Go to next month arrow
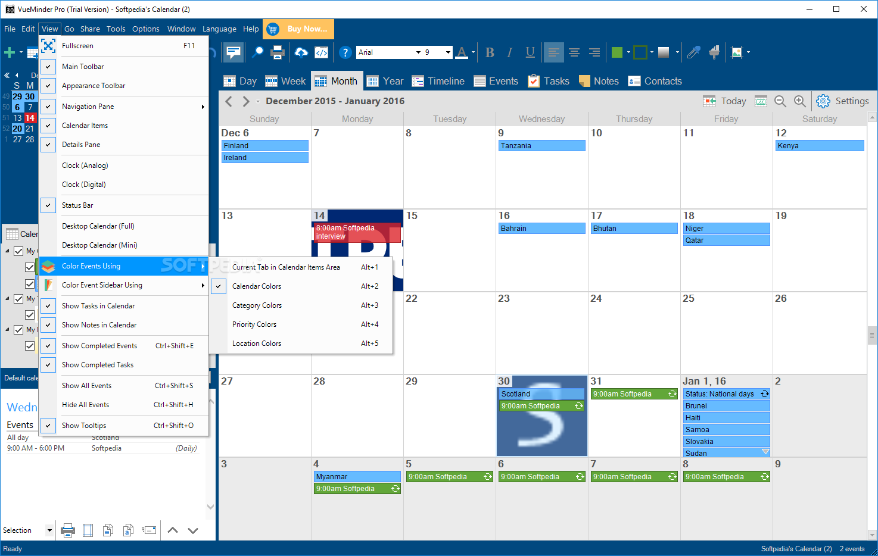The height and width of the screenshot is (556, 878). pyautogui.click(x=245, y=101)
